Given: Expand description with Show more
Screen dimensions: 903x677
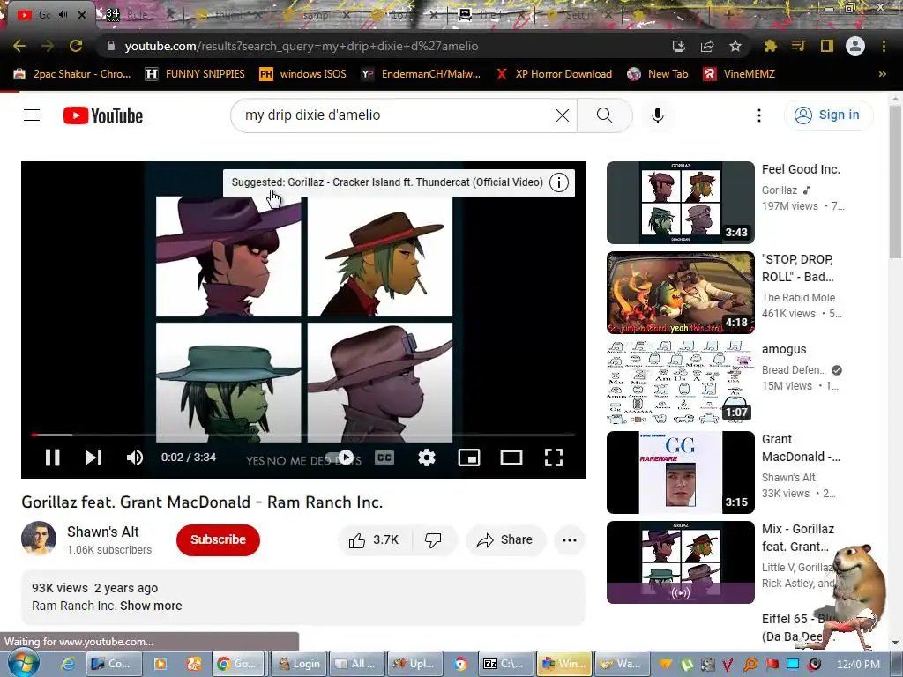Looking at the screenshot, I should (x=151, y=606).
